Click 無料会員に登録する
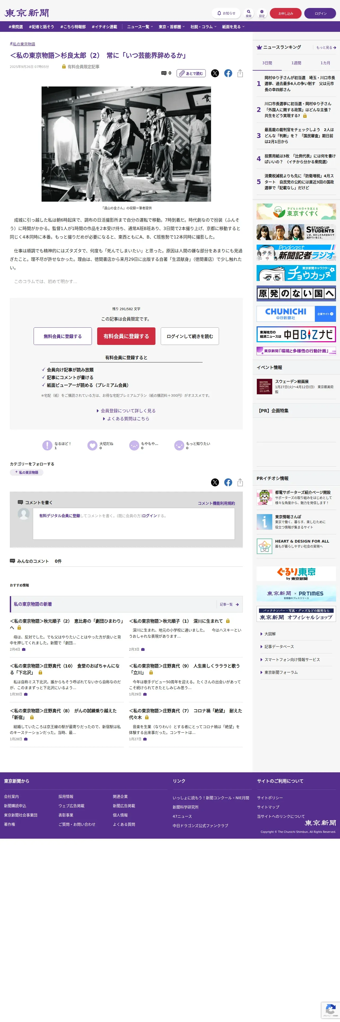The height and width of the screenshot is (1022, 340). pos(62,336)
